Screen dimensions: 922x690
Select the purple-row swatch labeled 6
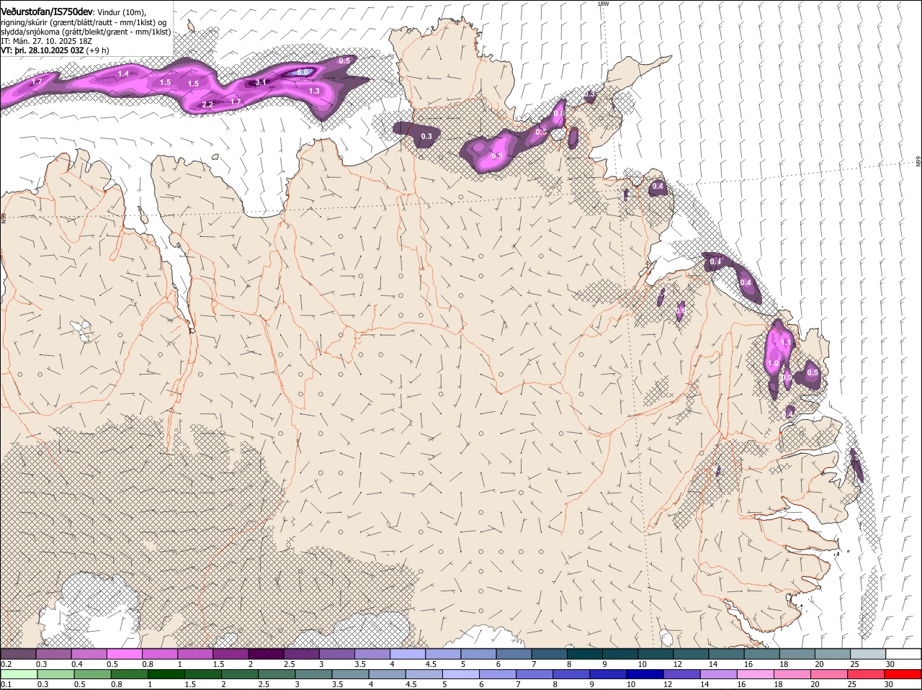pos(514,654)
